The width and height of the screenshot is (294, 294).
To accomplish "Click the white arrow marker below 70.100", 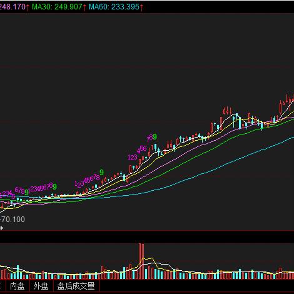I will click(x=1, y=228).
